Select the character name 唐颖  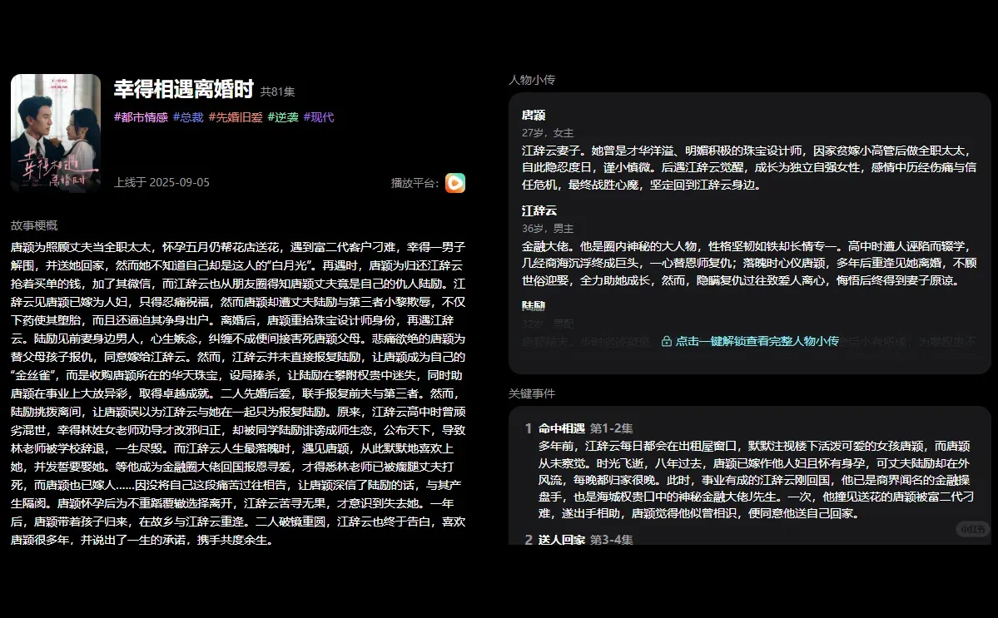pos(533,116)
